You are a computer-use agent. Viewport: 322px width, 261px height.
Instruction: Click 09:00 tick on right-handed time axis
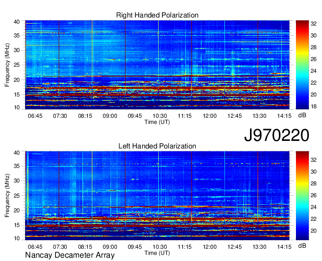110,116
